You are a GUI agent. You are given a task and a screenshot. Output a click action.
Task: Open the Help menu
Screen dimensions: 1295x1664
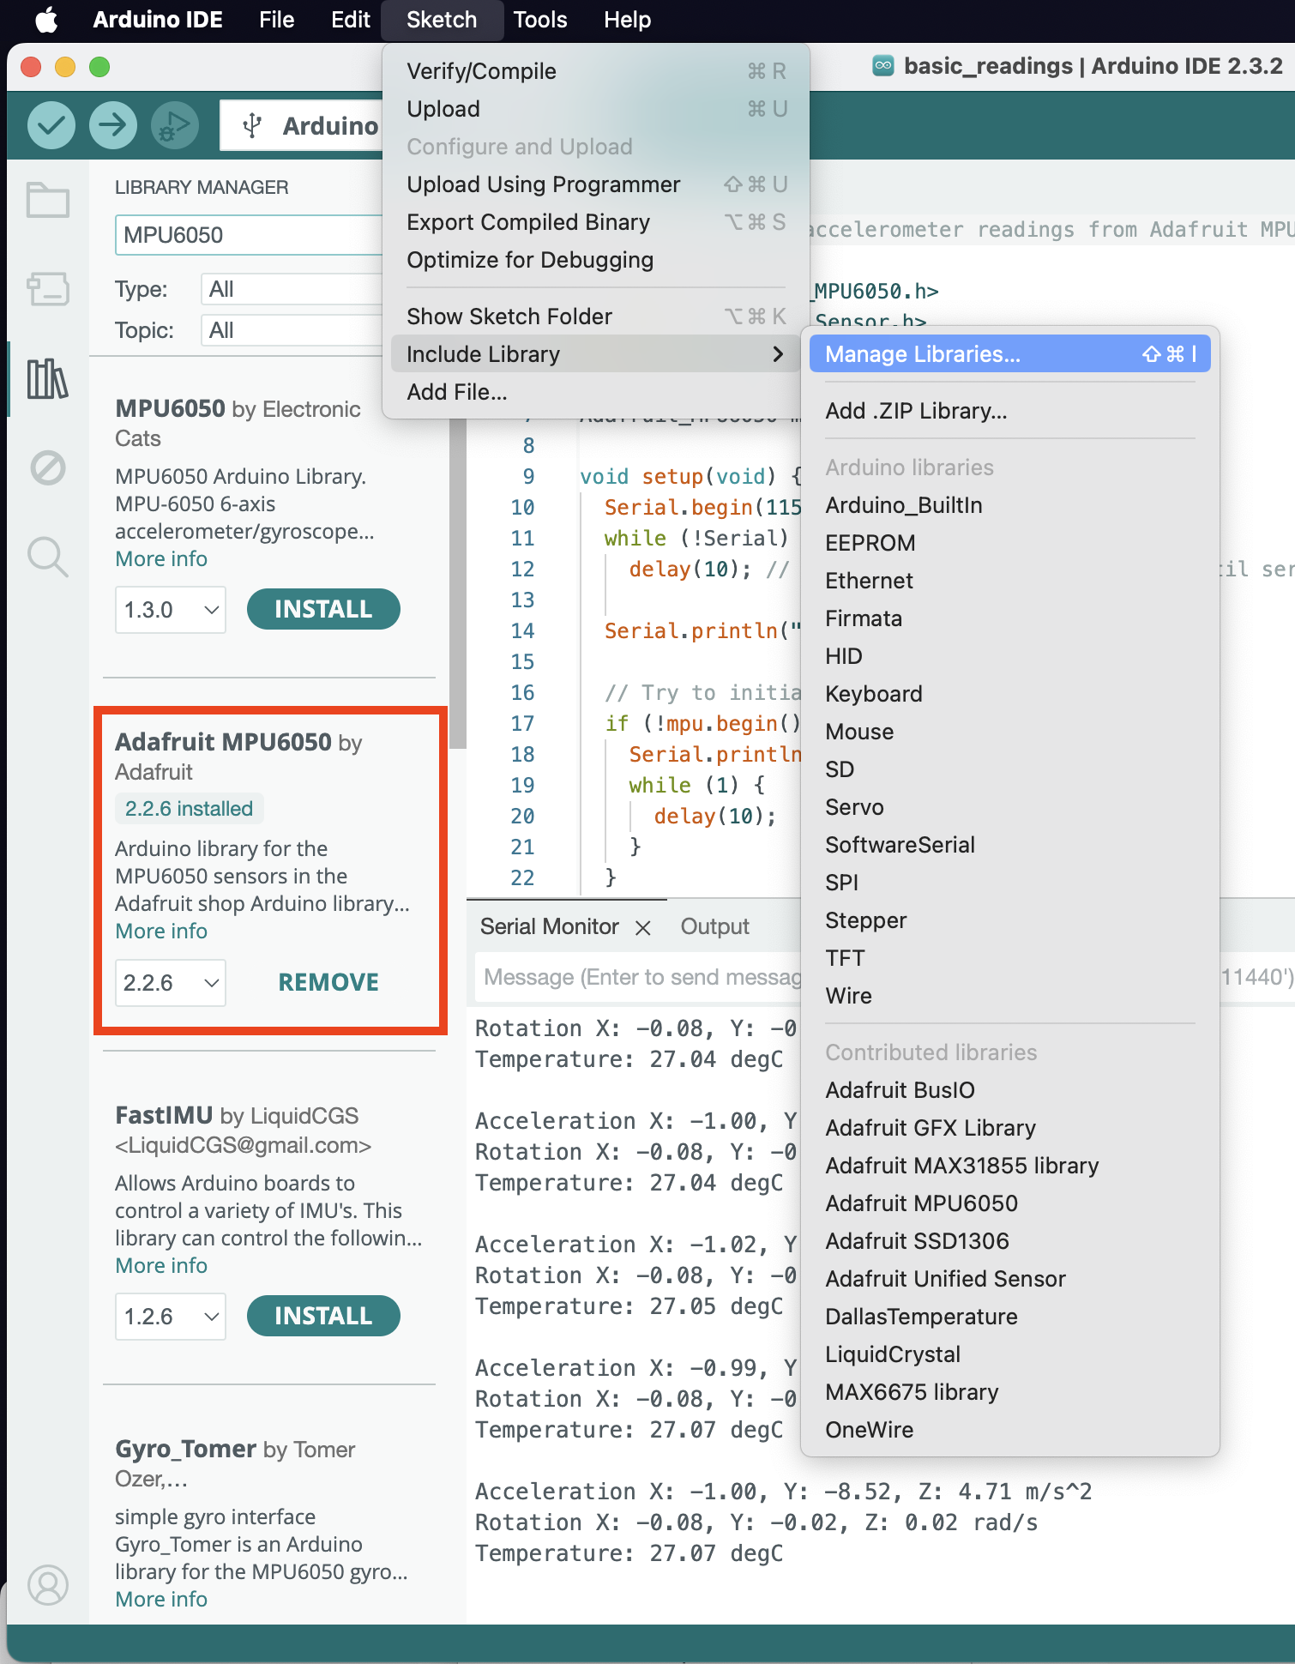coord(627,20)
